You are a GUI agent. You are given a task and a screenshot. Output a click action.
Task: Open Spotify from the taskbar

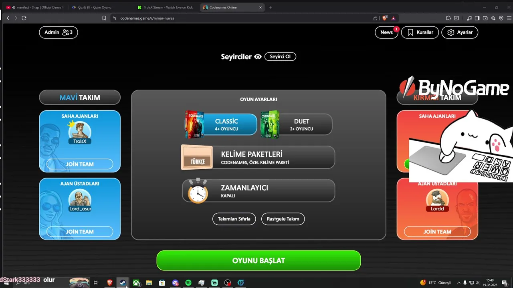188,283
